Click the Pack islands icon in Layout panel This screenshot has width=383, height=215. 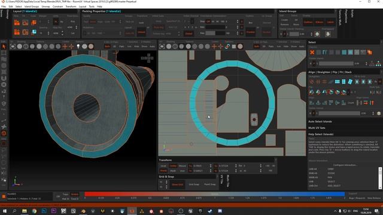coord(17,23)
